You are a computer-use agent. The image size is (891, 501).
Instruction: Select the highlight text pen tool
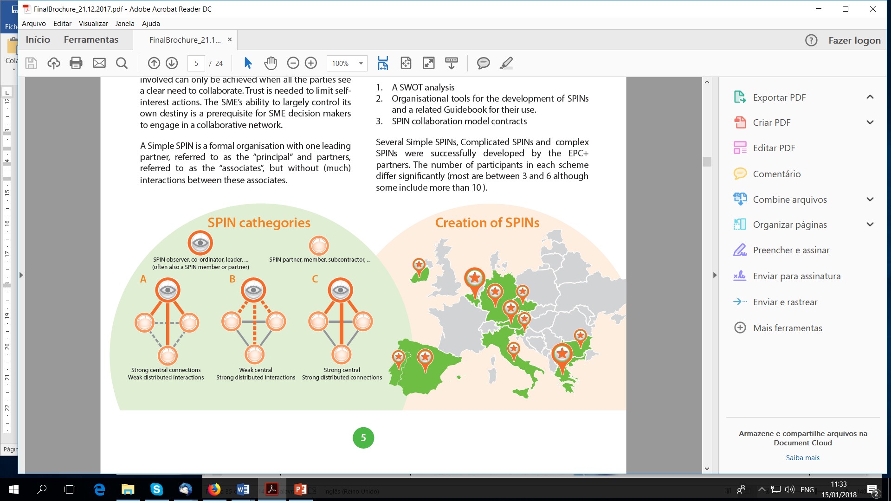[506, 63]
